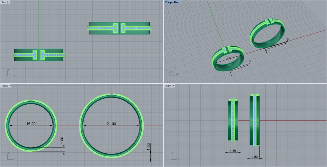327x167 pixels.
Task: Select the large ring in Front viewport
Action: pyautogui.click(x=112, y=126)
